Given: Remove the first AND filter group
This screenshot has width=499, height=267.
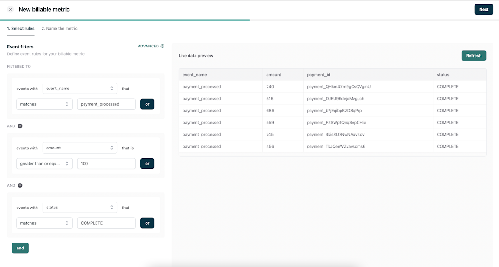Looking at the screenshot, I should (x=20, y=126).
